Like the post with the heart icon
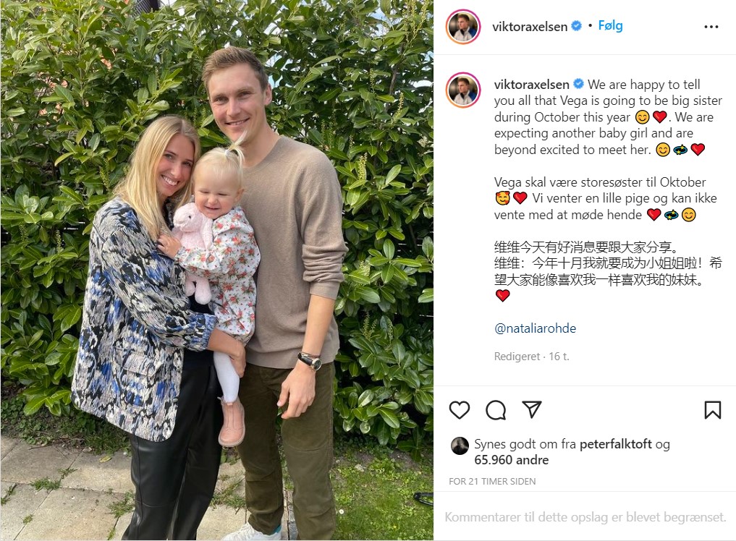This screenshot has width=736, height=541. point(459,410)
